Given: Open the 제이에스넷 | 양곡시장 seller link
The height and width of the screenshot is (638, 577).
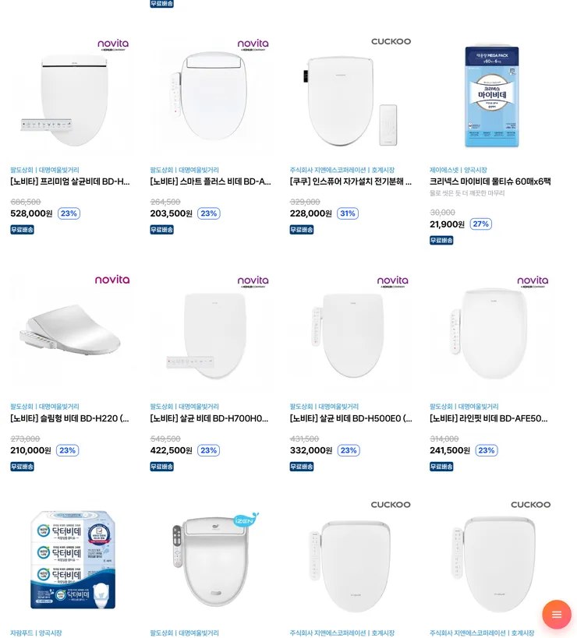Looking at the screenshot, I should coord(458,170).
